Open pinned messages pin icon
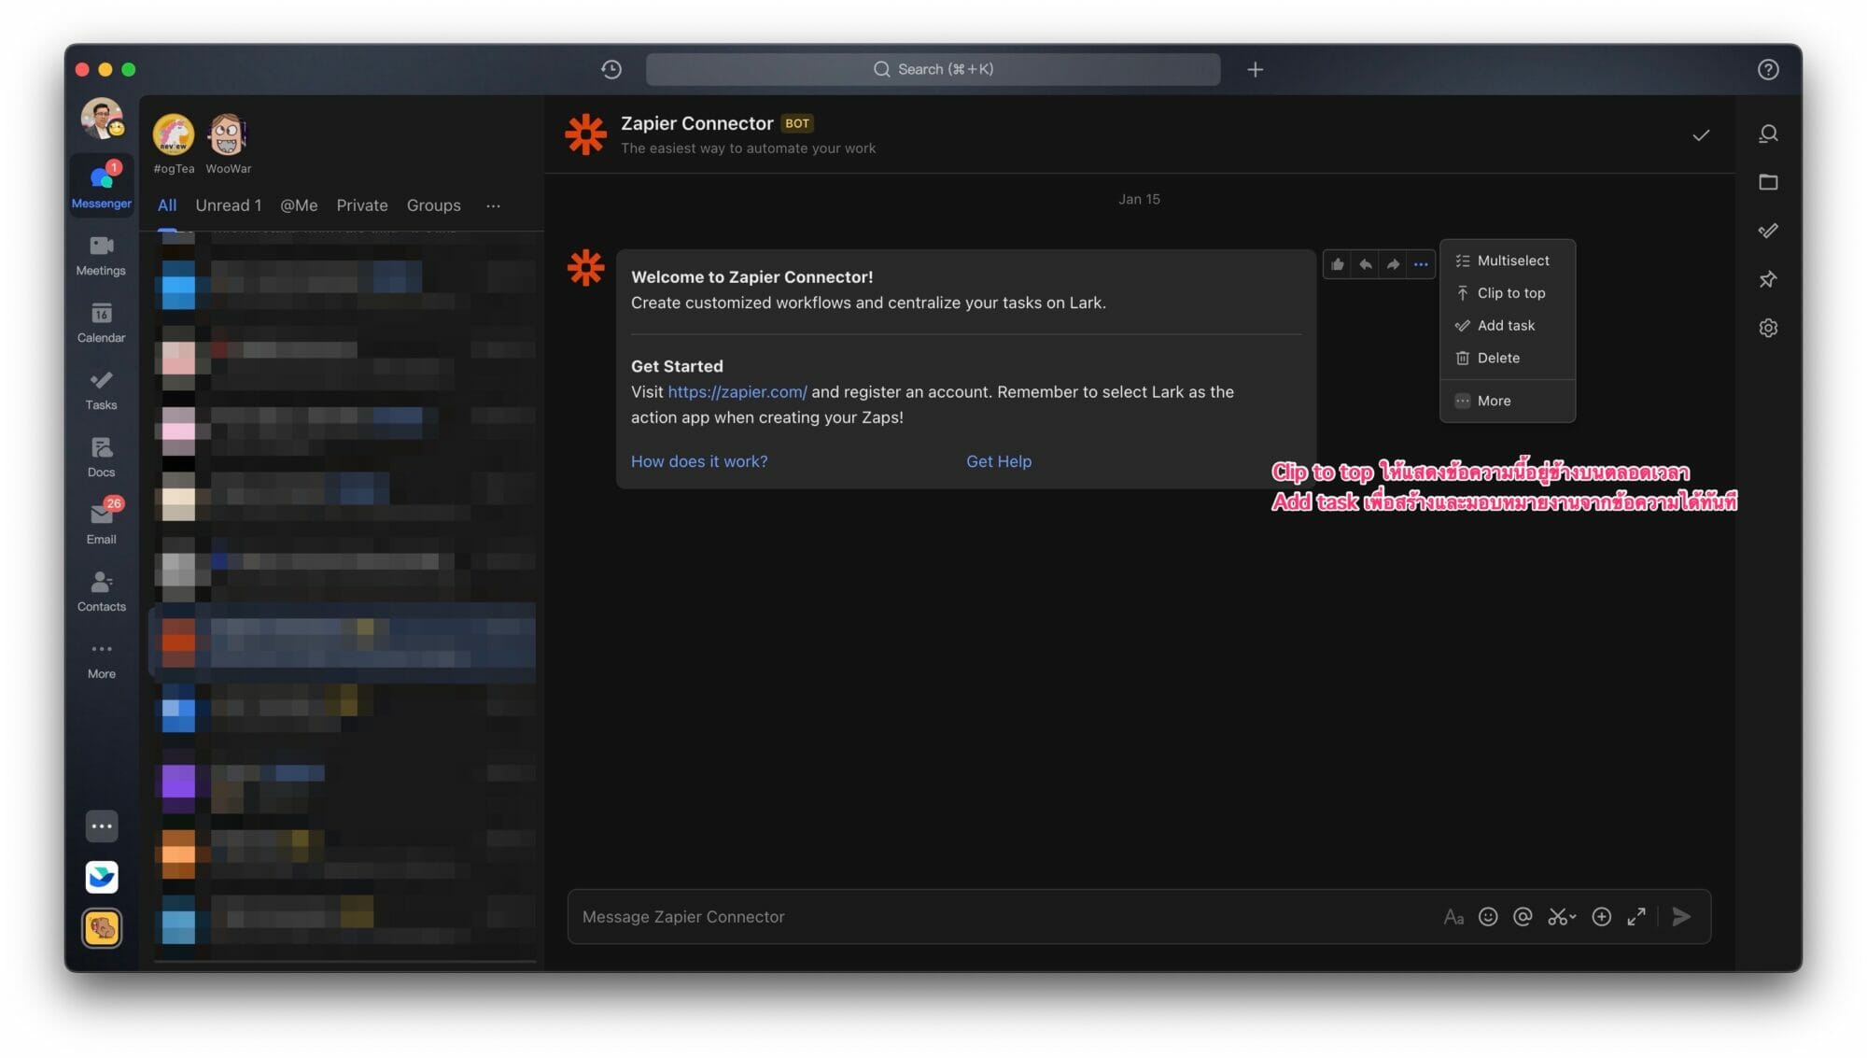Image resolution: width=1867 pixels, height=1058 pixels. (x=1768, y=279)
